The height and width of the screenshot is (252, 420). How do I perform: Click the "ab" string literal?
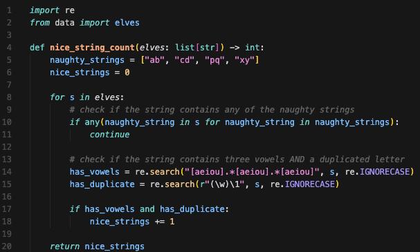point(155,60)
